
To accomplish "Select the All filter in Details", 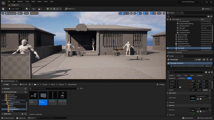I will click(x=189, y=78).
